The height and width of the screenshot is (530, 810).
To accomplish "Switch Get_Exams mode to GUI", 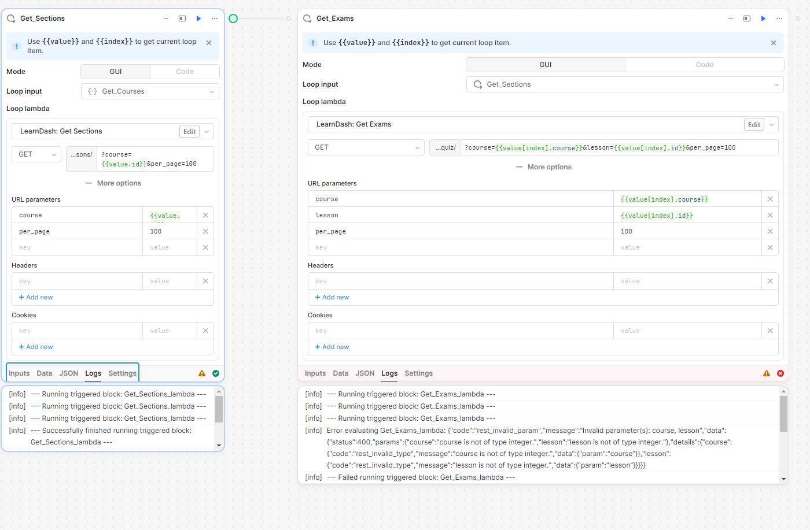I will coord(546,65).
